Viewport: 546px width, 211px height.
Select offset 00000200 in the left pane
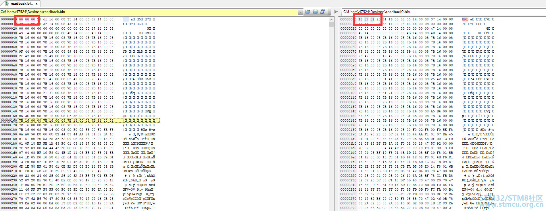9,166
